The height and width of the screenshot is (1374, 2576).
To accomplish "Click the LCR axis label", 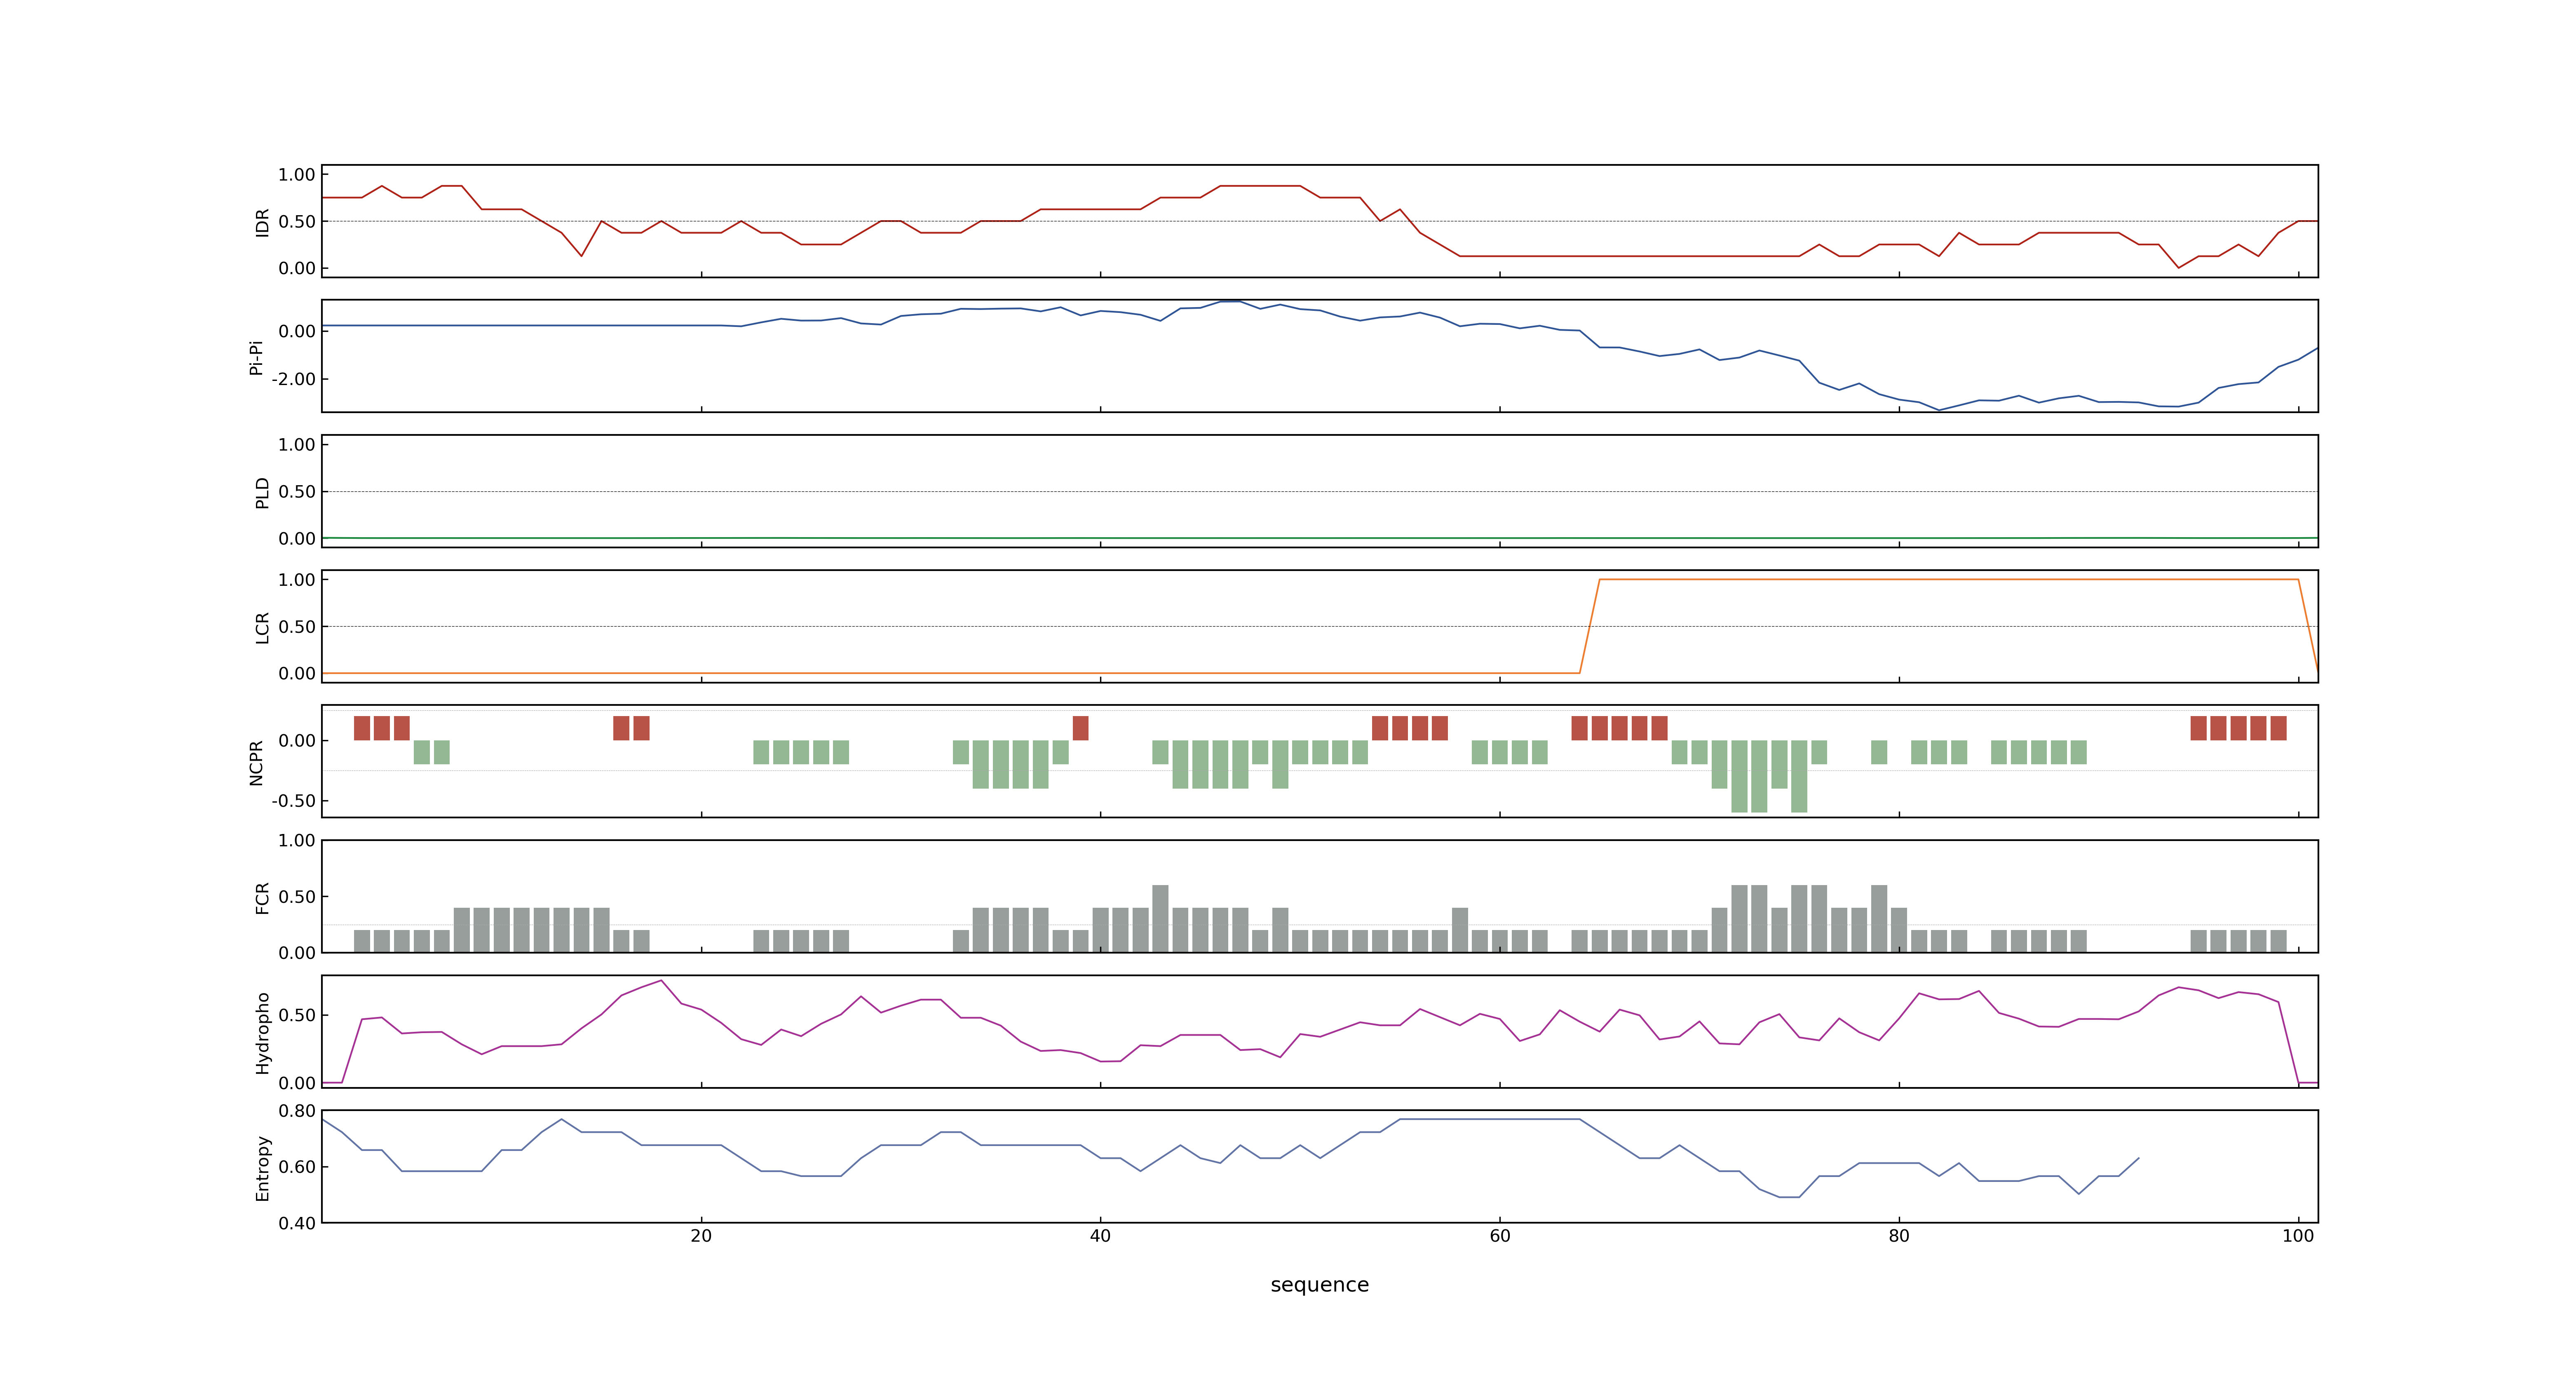I will [x=262, y=627].
